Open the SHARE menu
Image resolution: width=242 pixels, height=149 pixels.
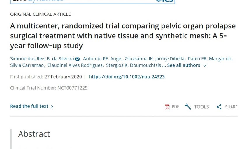(231, 107)
